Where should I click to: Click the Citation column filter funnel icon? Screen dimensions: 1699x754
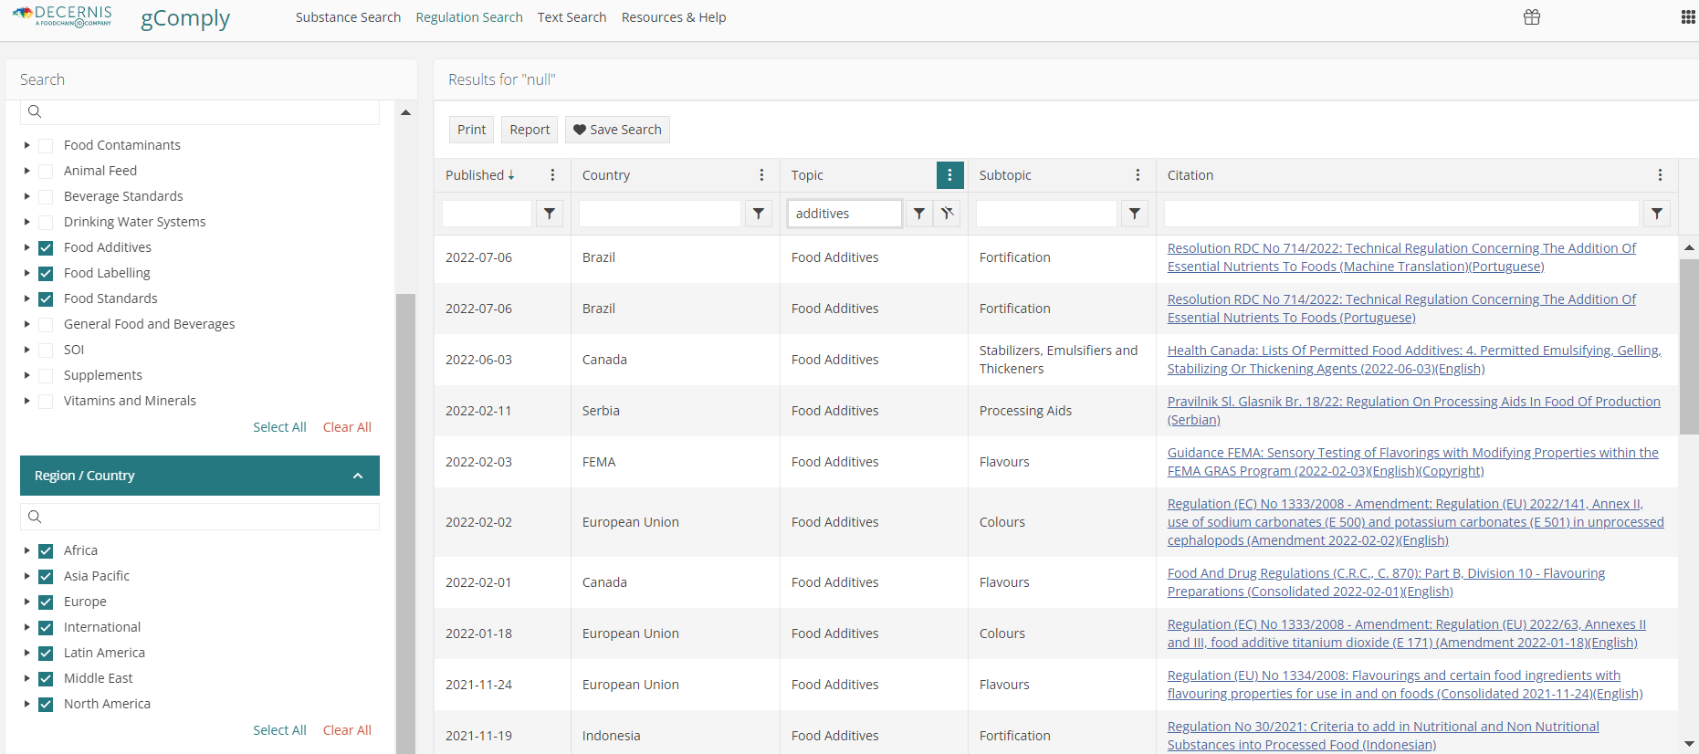[1657, 214]
